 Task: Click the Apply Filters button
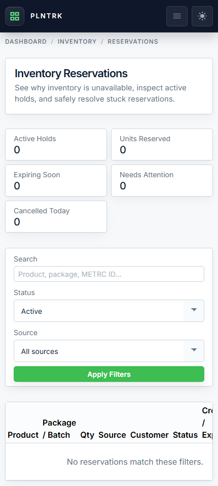tap(109, 374)
